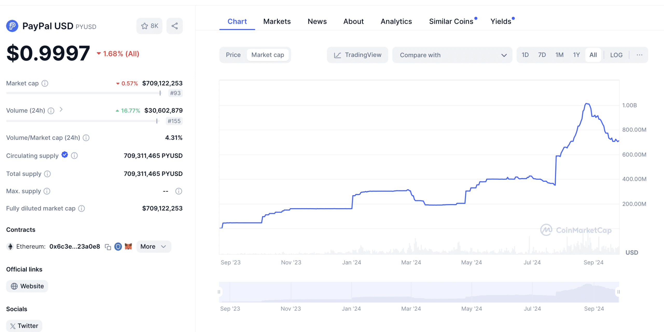Viewport: 664px width, 332px height.
Task: Click the #93 market cap rank badge
Action: [x=175, y=93]
